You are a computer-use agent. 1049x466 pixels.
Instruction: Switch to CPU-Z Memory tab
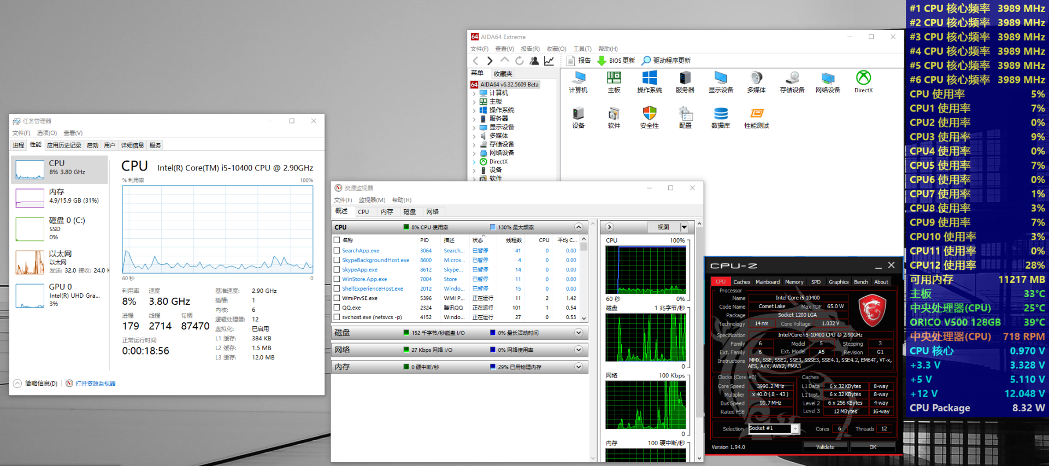(x=794, y=282)
